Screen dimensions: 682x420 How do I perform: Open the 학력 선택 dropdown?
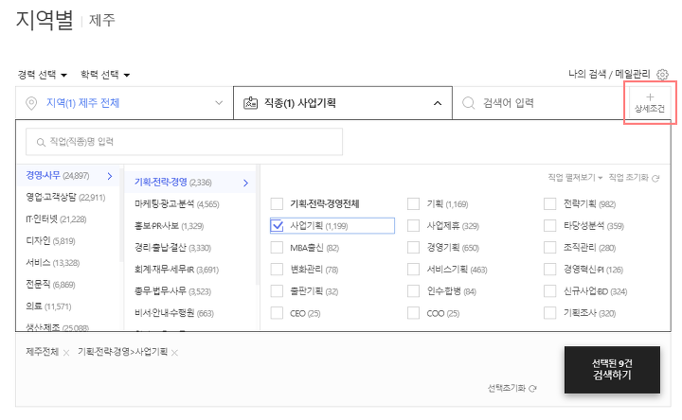point(105,75)
